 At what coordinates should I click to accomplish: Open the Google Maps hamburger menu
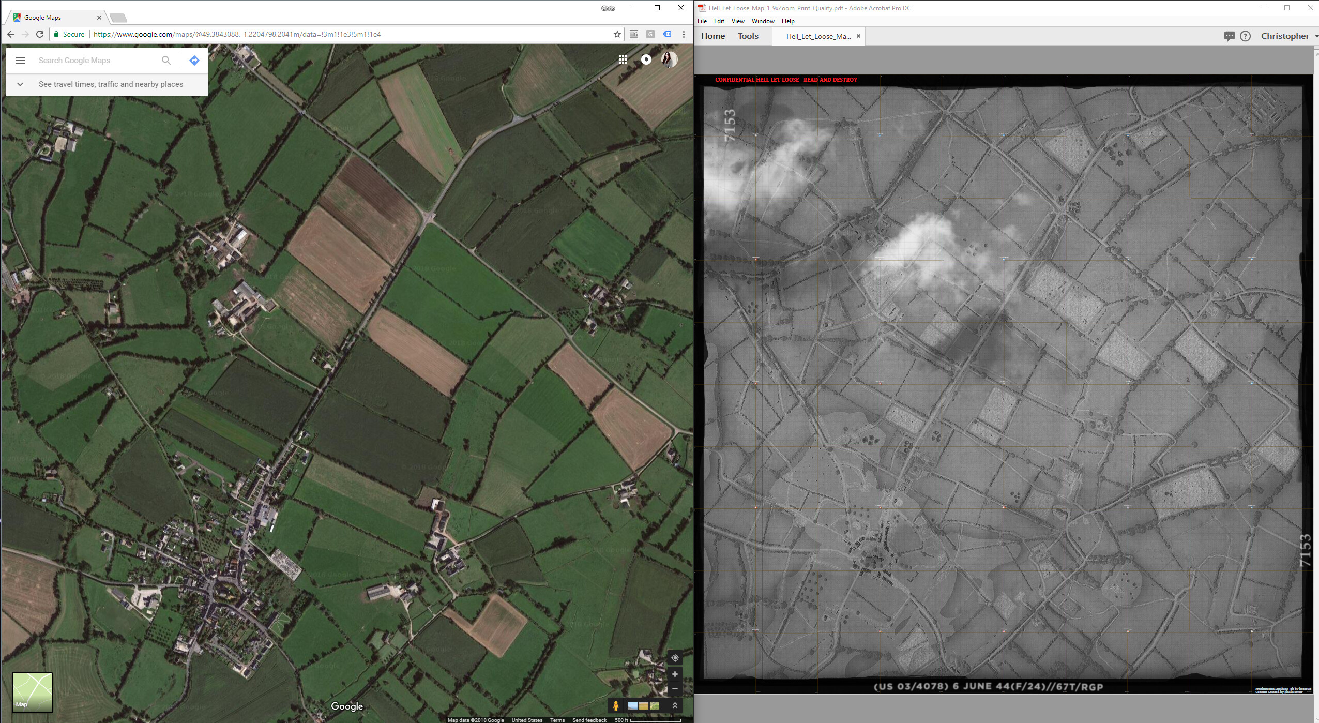click(x=20, y=61)
